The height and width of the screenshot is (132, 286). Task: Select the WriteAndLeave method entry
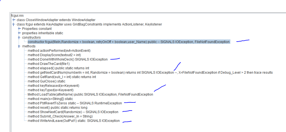click(x=73, y=121)
